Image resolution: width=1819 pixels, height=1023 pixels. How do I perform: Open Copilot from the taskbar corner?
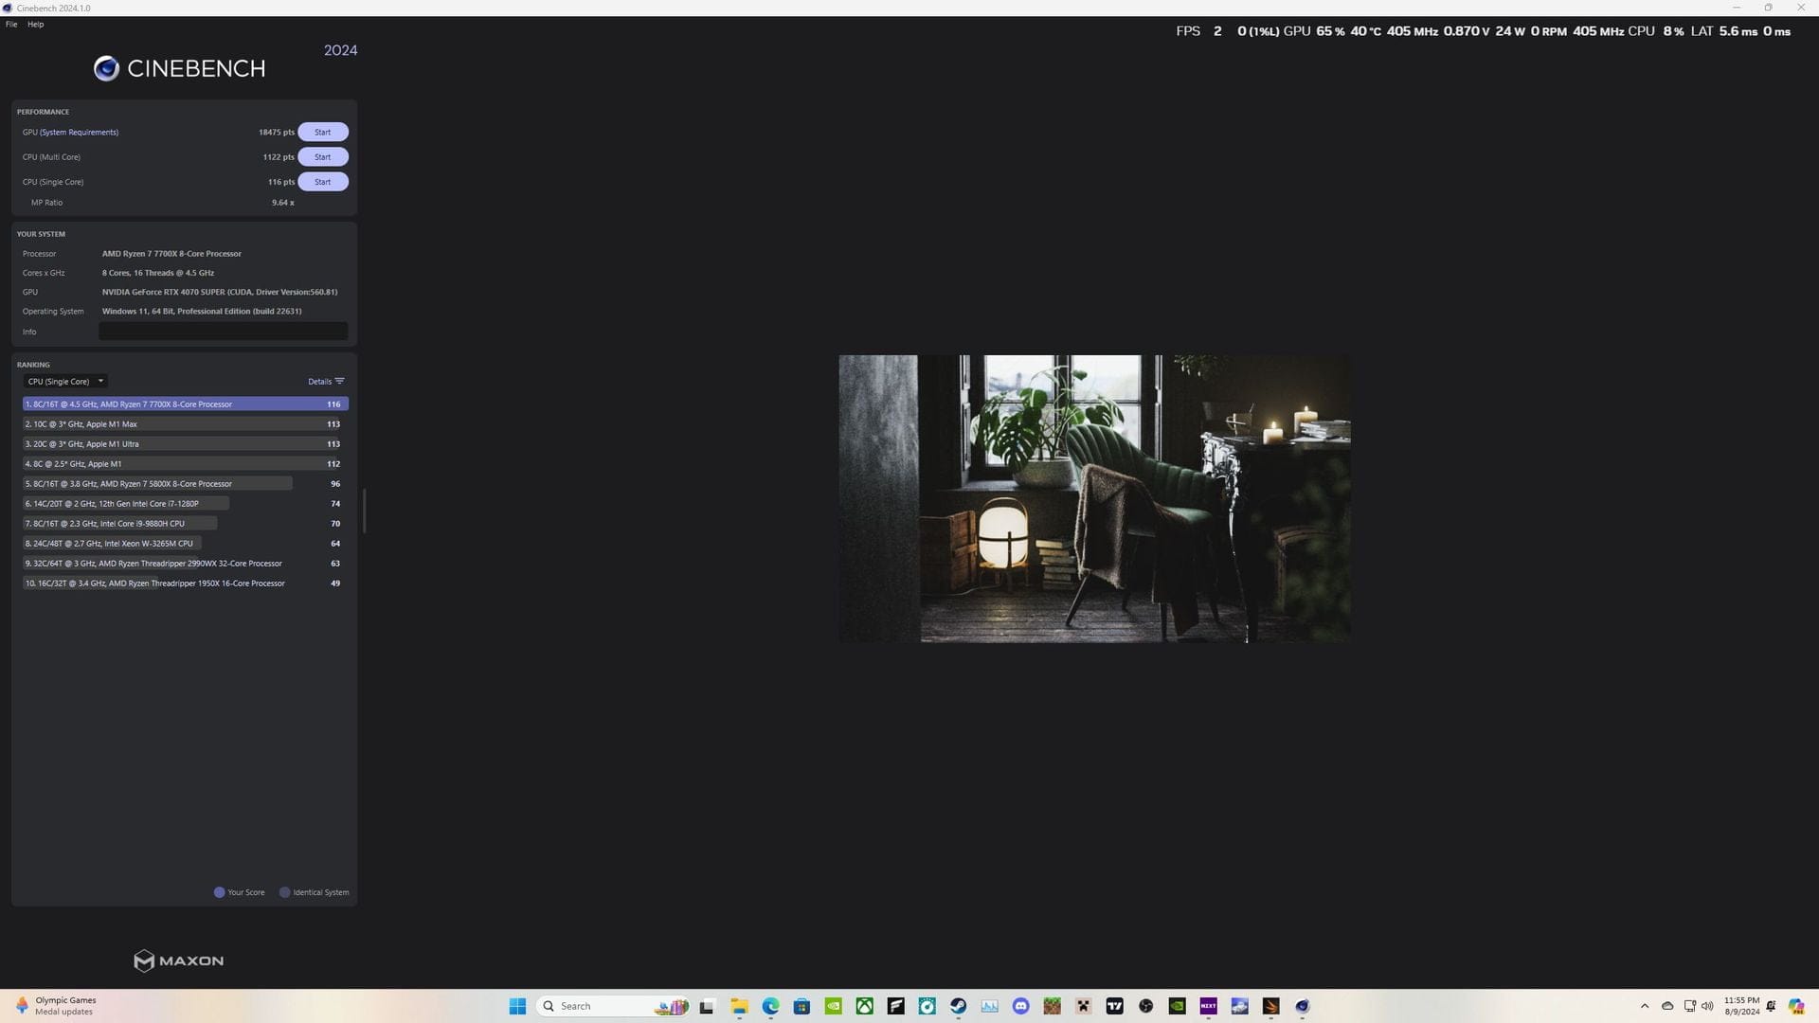point(1796,1006)
